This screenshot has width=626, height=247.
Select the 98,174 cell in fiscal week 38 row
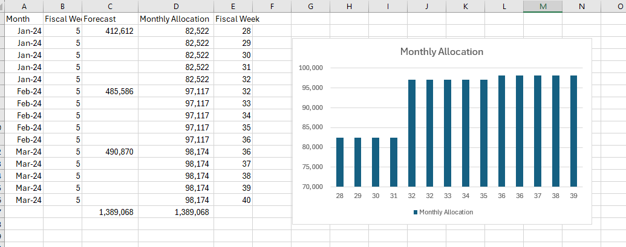pyautogui.click(x=176, y=176)
